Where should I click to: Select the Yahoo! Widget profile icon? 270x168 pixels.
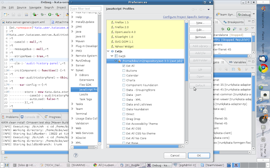[x=112, y=46]
